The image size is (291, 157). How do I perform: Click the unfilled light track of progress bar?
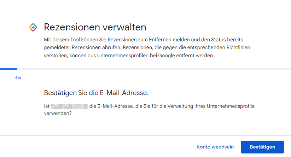tap(154, 69)
